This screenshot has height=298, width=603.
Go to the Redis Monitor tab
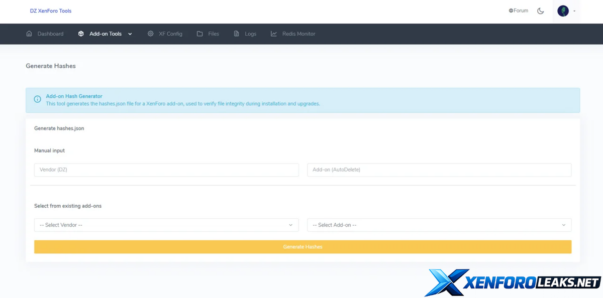(298, 34)
